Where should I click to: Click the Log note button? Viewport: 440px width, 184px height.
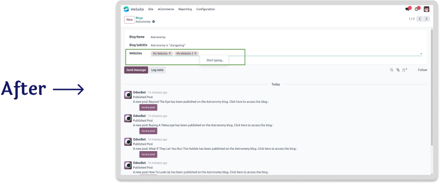(x=157, y=70)
